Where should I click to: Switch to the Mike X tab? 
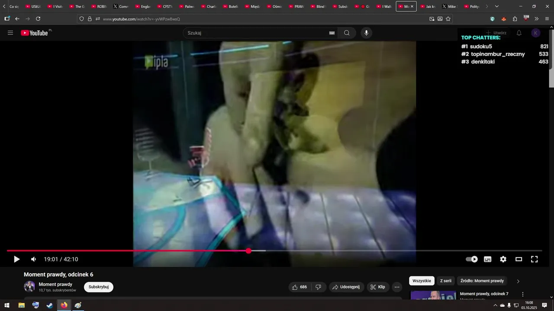[x=449, y=6]
